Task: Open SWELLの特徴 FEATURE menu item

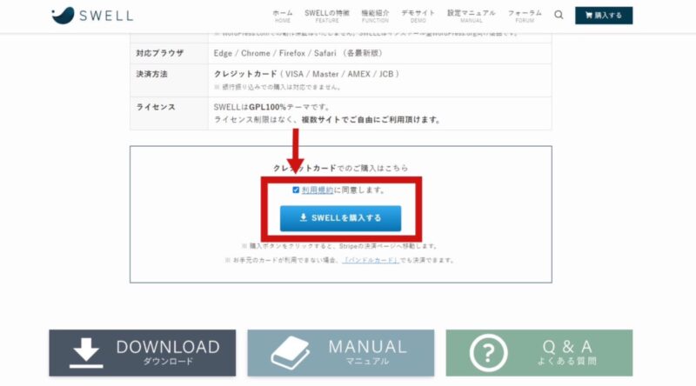Action: click(327, 16)
